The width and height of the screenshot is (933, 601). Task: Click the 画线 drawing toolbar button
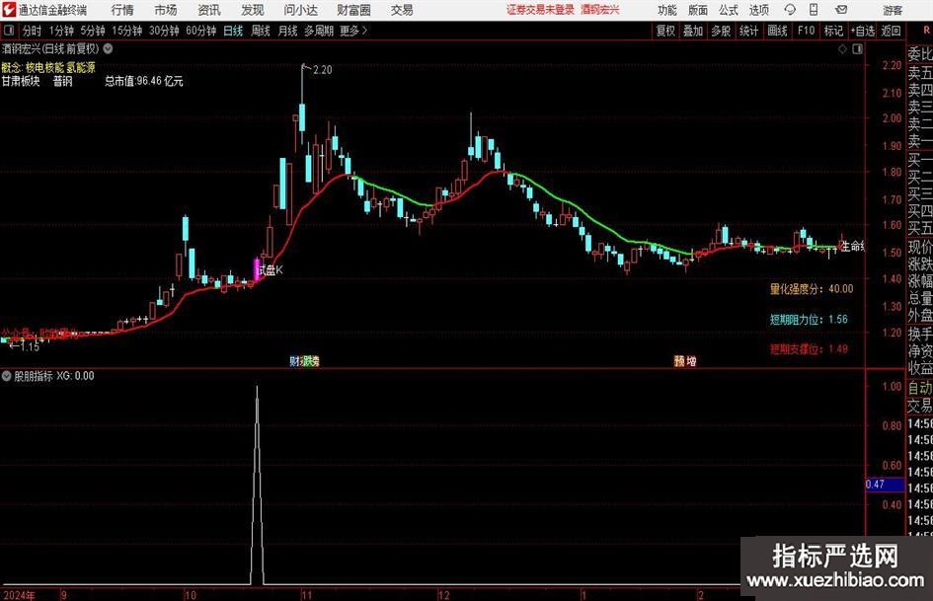click(x=777, y=31)
